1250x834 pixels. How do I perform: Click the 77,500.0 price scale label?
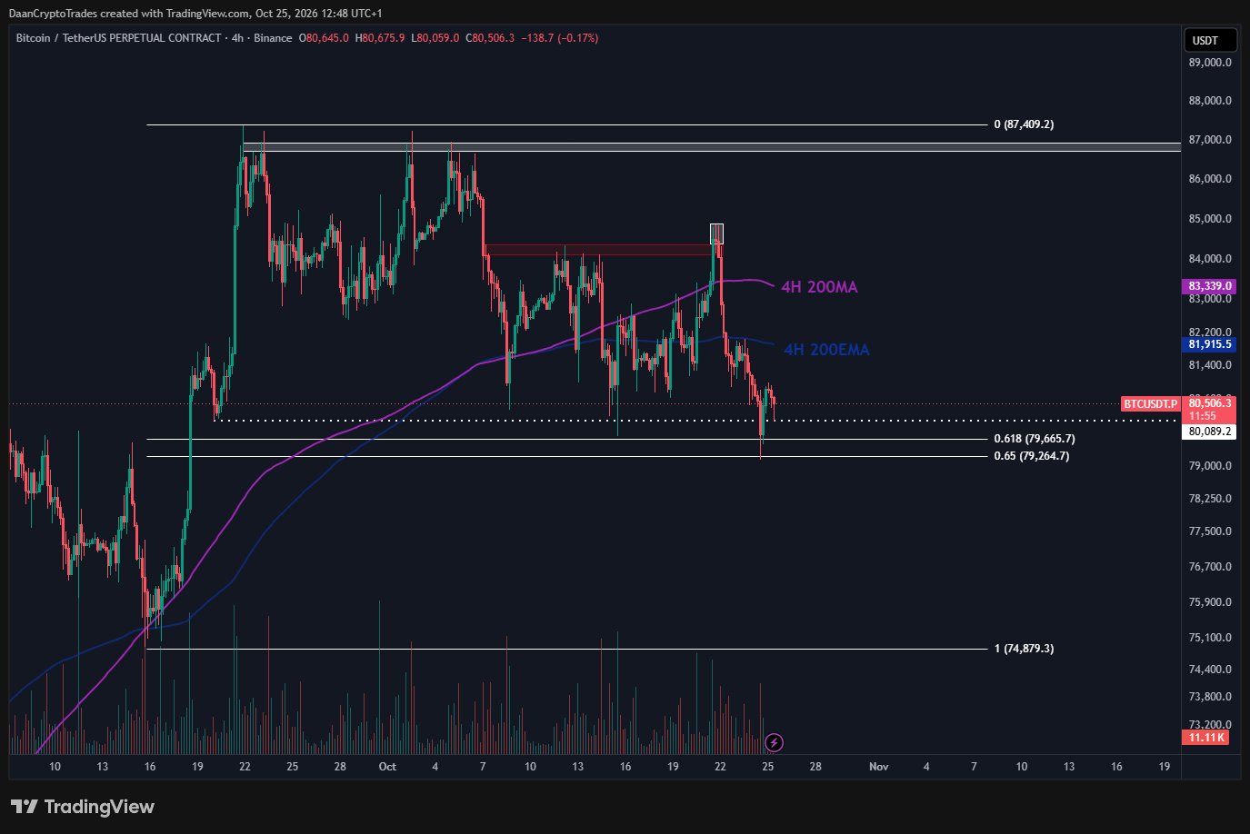(x=1210, y=531)
